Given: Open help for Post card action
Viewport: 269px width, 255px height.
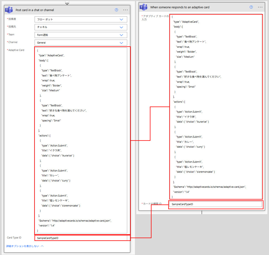Looking at the screenshot, I should point(116,10).
